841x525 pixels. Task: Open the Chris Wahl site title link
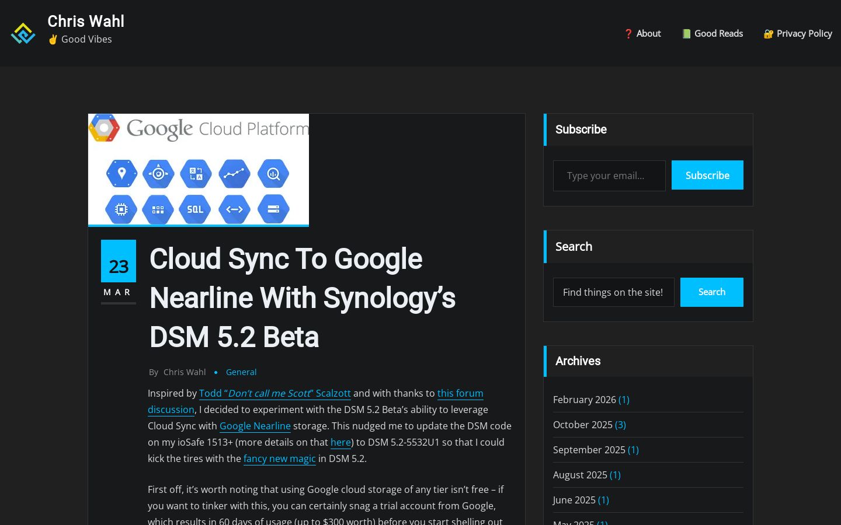click(x=86, y=22)
